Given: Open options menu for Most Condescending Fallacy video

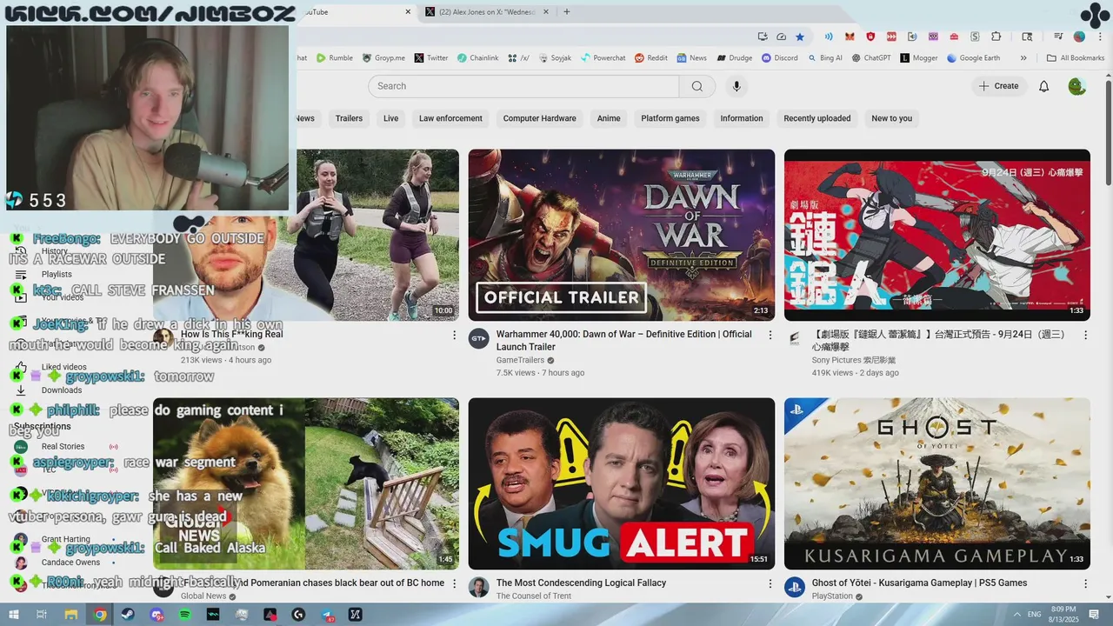Looking at the screenshot, I should tap(770, 583).
